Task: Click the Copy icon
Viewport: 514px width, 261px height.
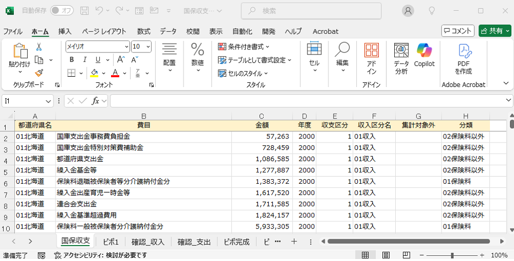Action: (39, 60)
